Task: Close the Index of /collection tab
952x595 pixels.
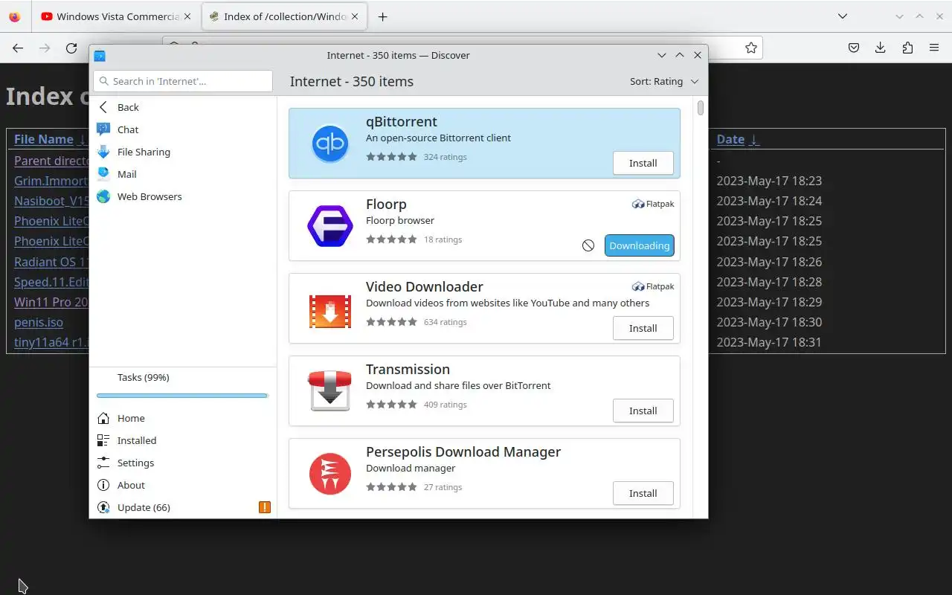Action: [x=354, y=16]
